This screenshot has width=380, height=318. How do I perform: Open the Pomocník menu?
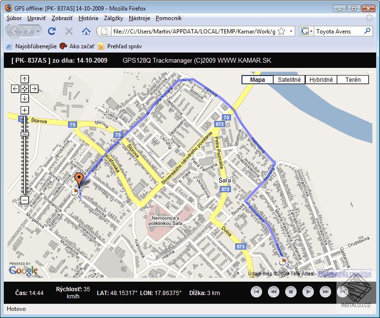click(169, 18)
